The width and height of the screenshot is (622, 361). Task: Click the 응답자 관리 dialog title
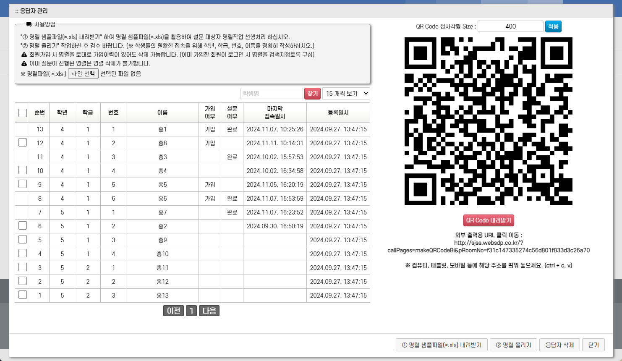tap(34, 11)
